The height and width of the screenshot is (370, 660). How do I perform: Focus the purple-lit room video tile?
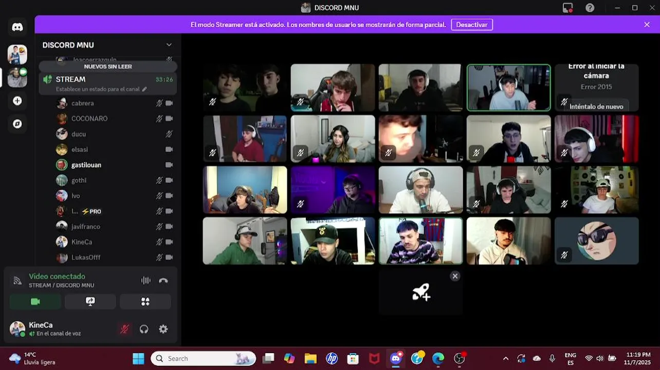pyautogui.click(x=333, y=190)
